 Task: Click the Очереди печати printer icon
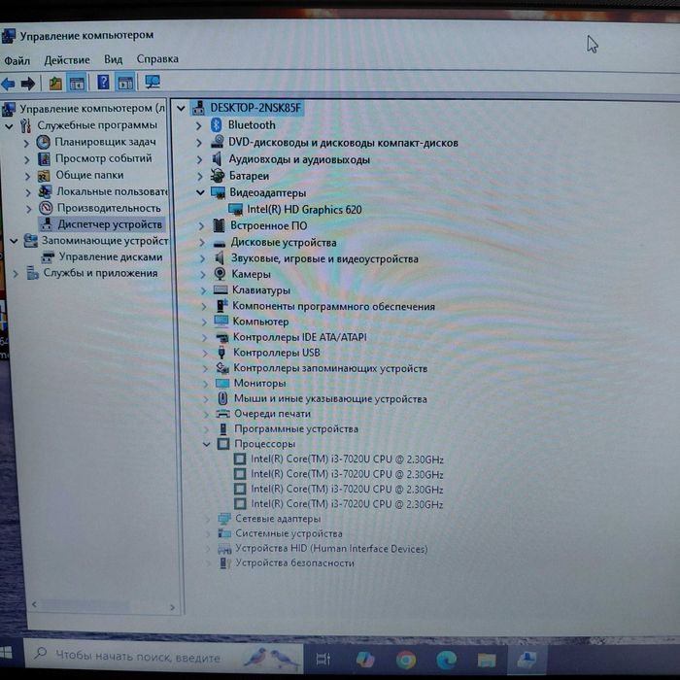(222, 413)
